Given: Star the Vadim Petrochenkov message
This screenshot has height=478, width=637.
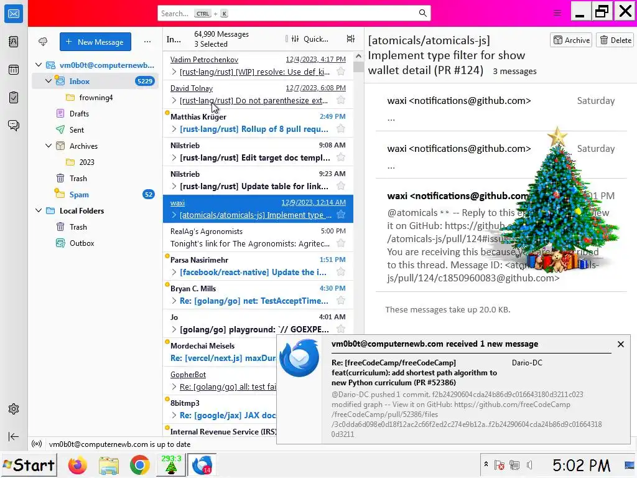Looking at the screenshot, I should tap(341, 72).
